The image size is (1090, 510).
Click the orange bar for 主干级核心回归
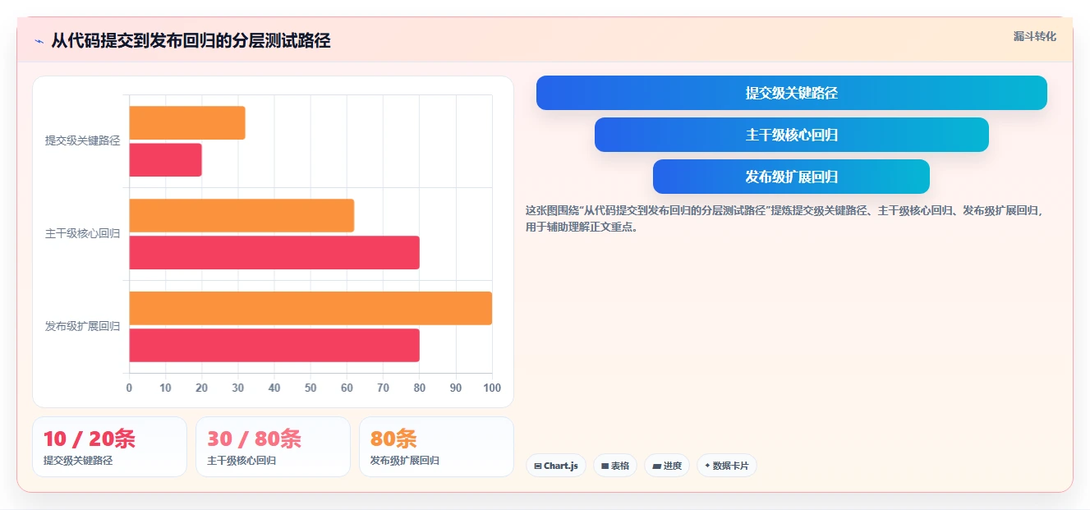pyautogui.click(x=241, y=215)
